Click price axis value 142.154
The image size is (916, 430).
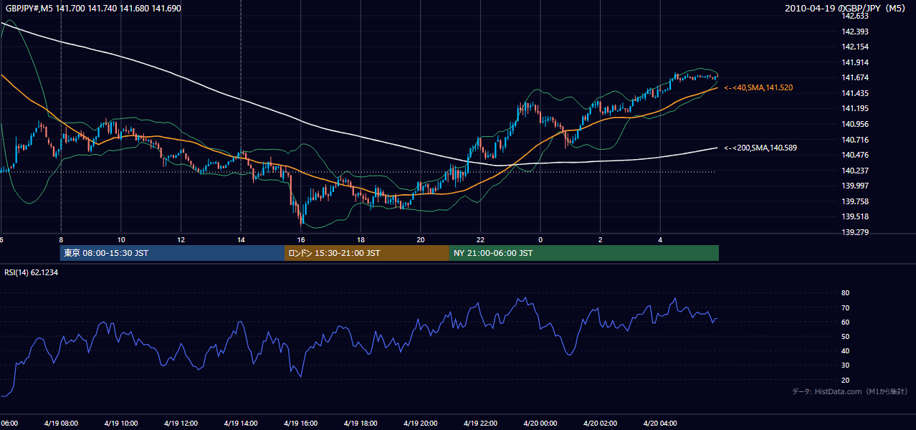tap(855, 47)
